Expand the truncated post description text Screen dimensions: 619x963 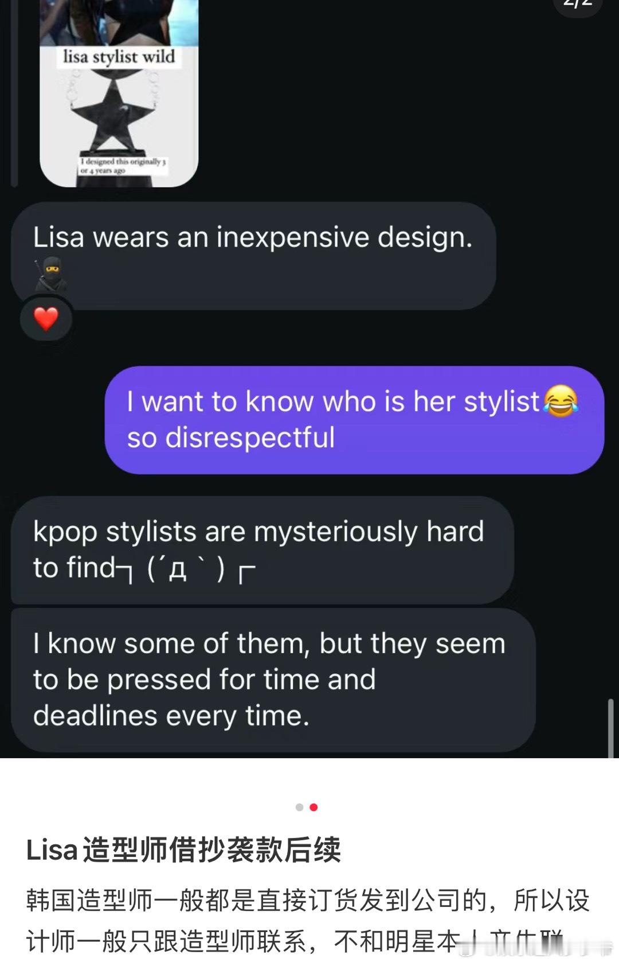coord(308,921)
